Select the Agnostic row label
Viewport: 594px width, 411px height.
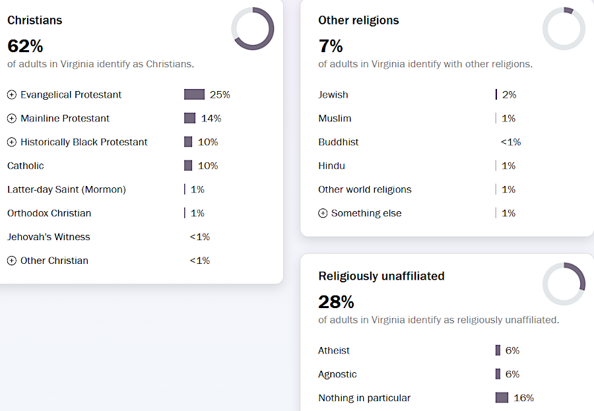[x=337, y=374]
